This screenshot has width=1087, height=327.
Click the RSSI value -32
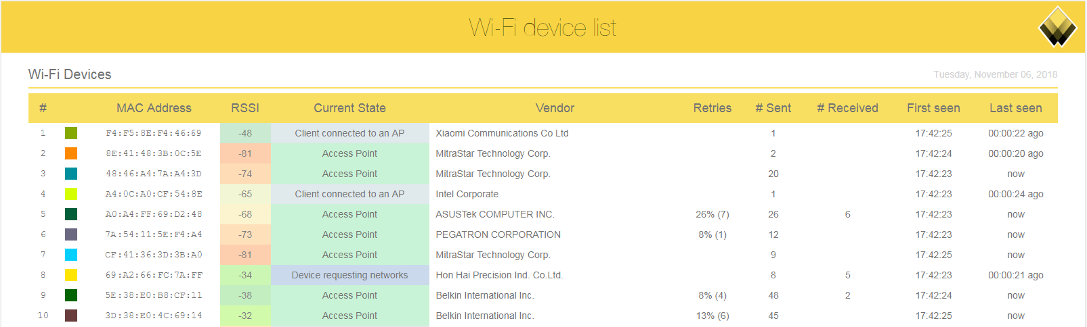pyautogui.click(x=245, y=316)
